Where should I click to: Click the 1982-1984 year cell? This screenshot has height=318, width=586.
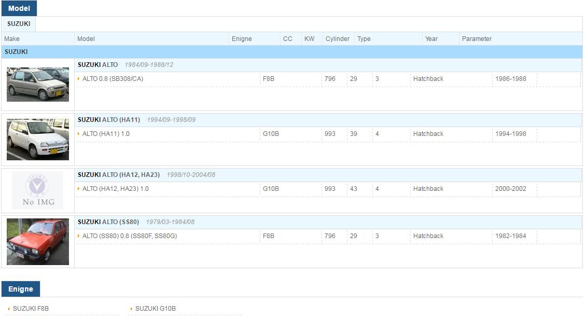coord(510,236)
